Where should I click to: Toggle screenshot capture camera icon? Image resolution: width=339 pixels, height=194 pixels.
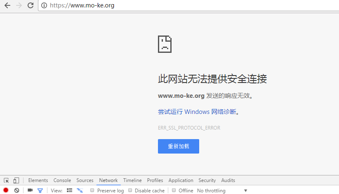[x=30, y=190]
